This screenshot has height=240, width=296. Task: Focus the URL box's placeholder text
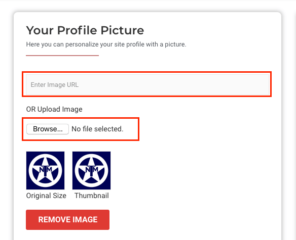55,85
